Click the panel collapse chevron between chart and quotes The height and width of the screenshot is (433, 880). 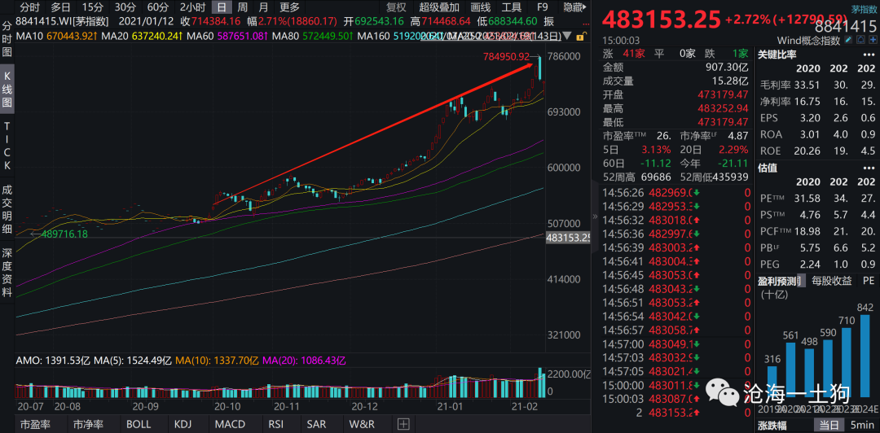[594, 216]
